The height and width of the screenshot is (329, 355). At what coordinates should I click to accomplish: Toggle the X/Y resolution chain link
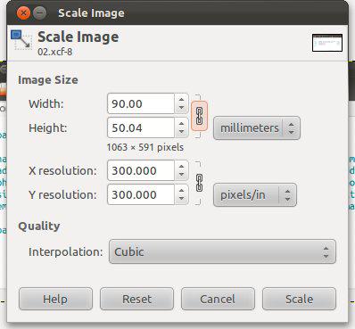199,183
